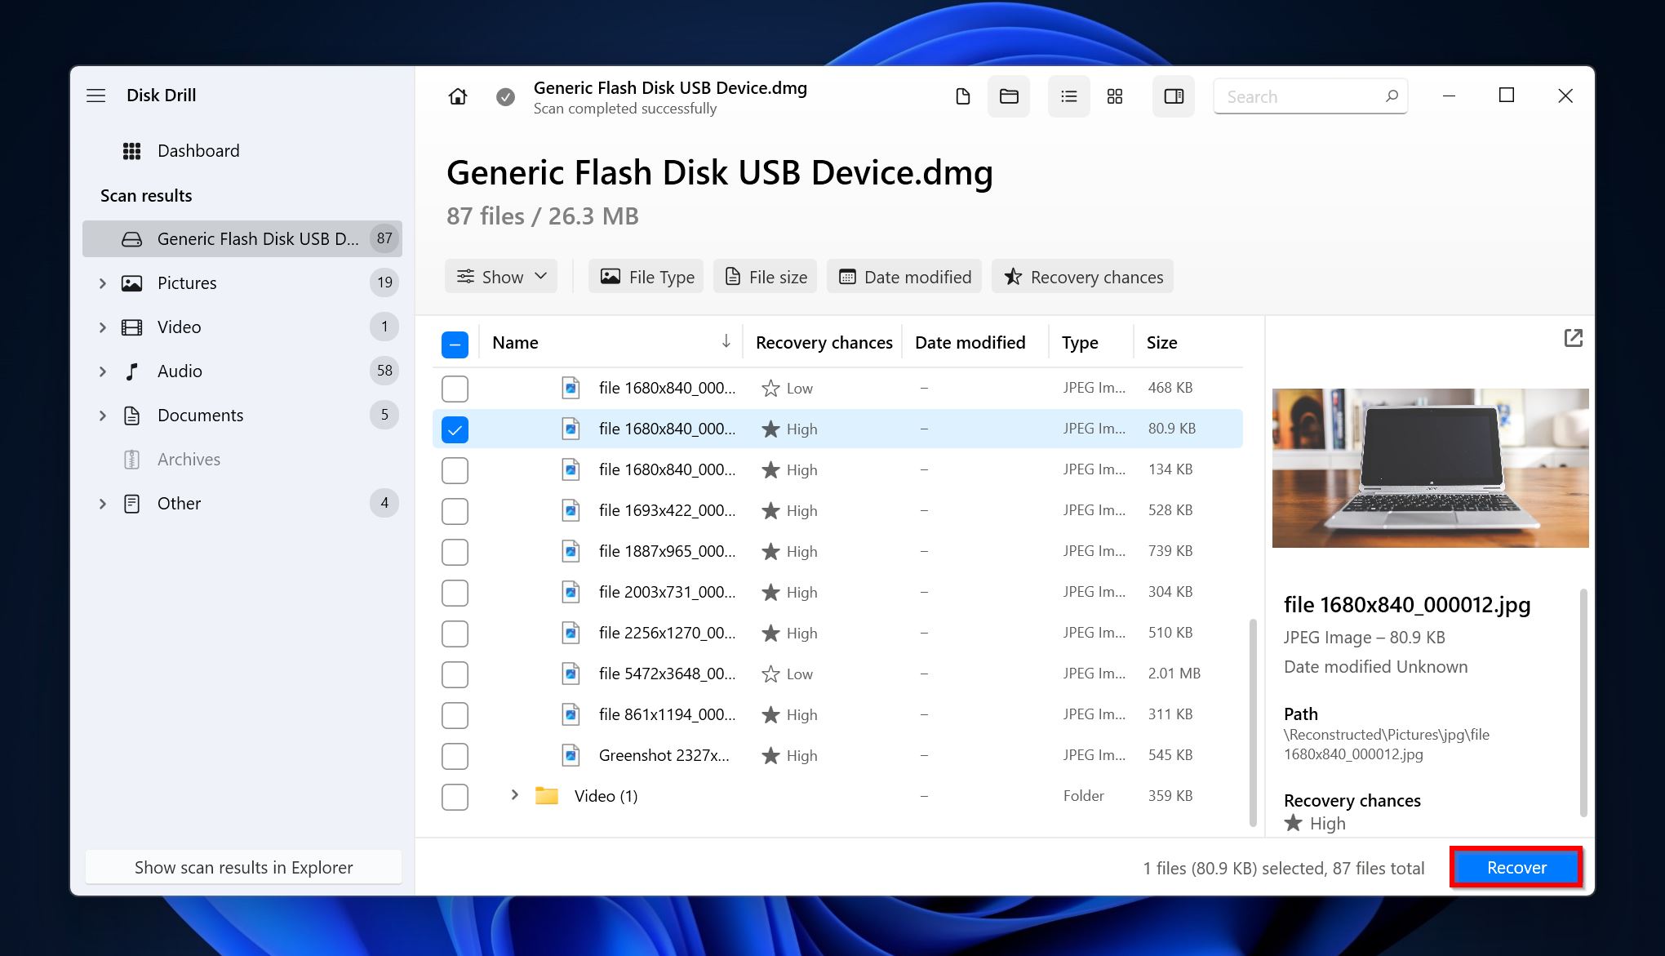Enable checkbox for Greenshot 2327x file
Viewport: 1665px width, 956px height.
point(454,754)
